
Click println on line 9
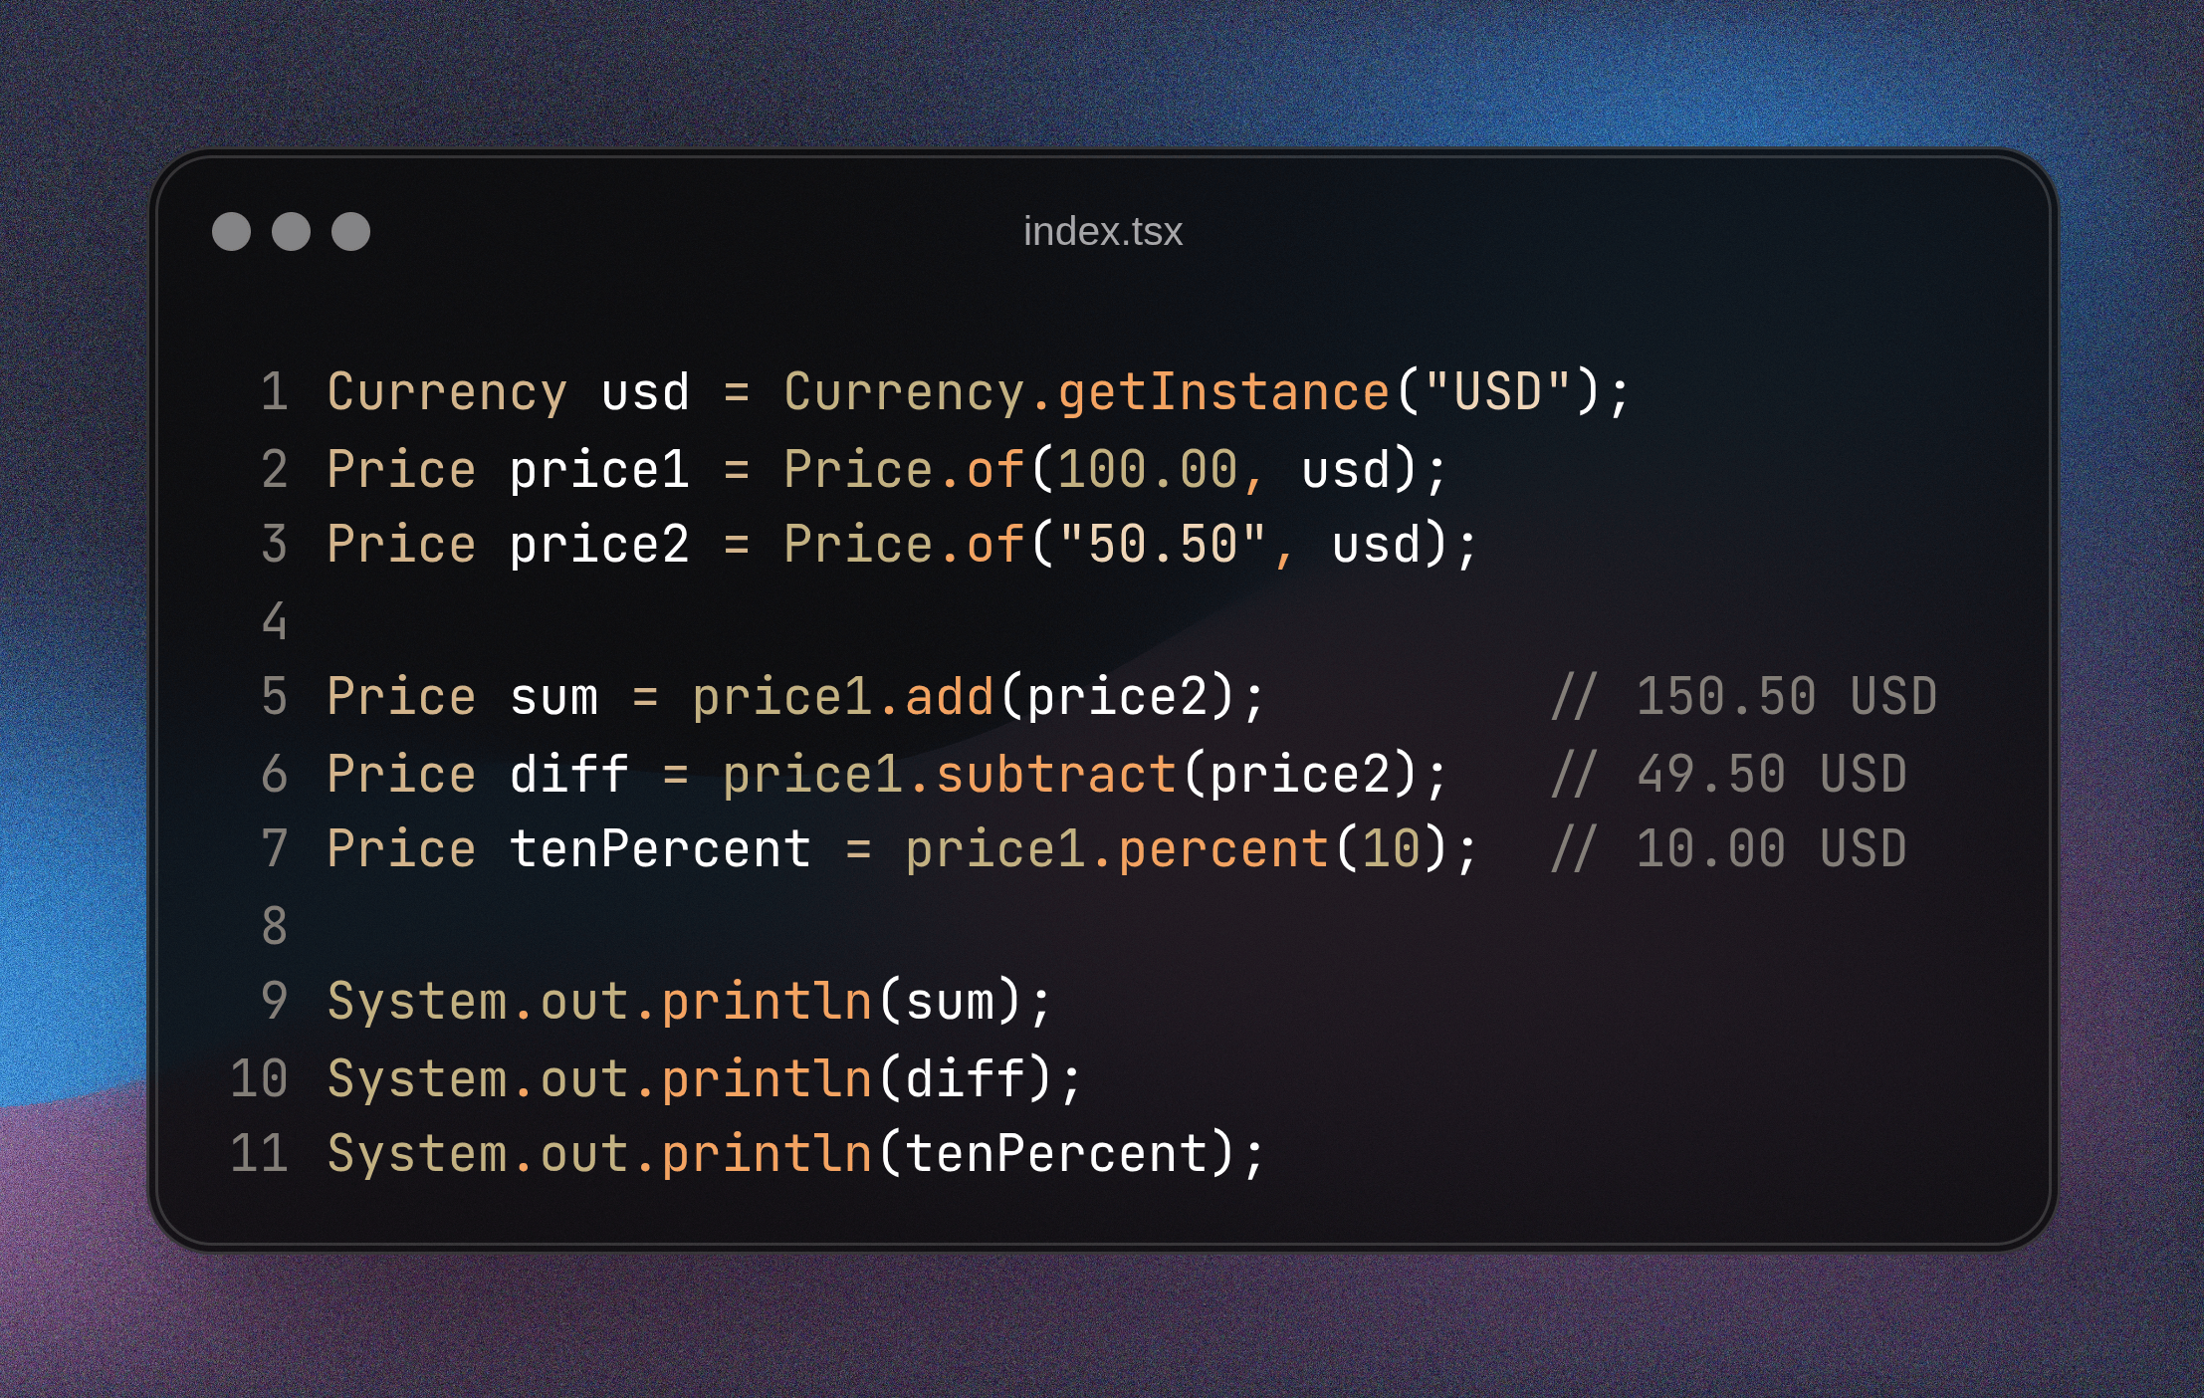[x=767, y=1002]
